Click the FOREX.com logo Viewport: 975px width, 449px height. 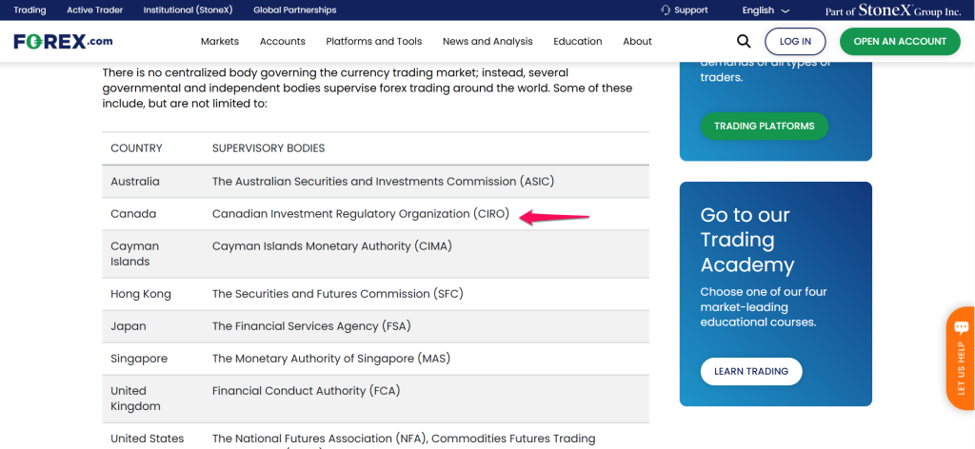pos(64,42)
